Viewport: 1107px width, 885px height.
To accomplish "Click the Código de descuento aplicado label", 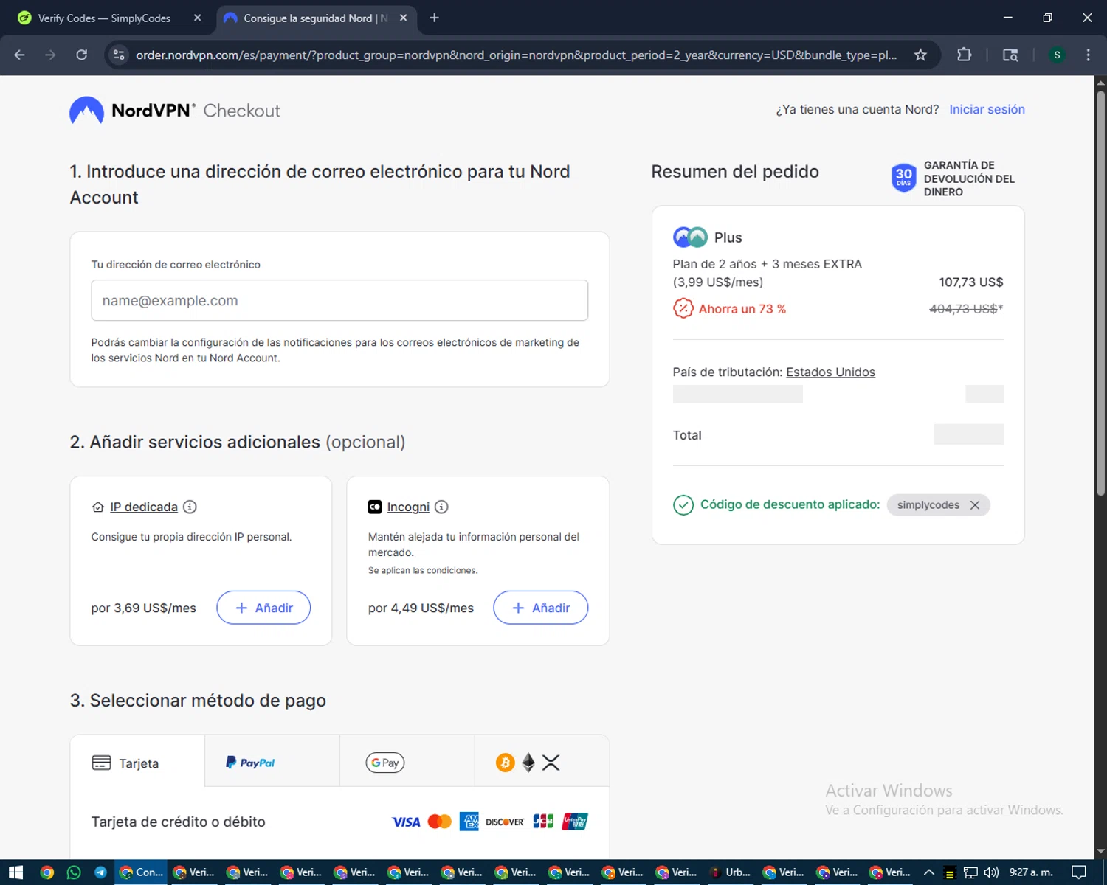I will [x=790, y=504].
